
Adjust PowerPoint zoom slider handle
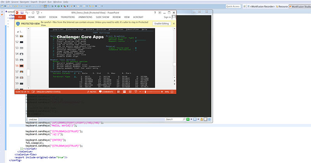click(x=145, y=92)
